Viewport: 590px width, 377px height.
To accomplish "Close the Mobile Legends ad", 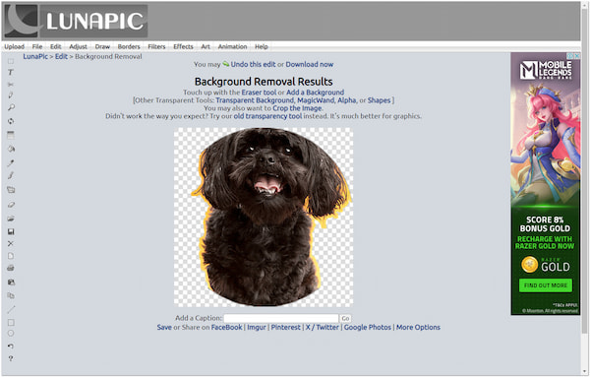I will [577, 56].
